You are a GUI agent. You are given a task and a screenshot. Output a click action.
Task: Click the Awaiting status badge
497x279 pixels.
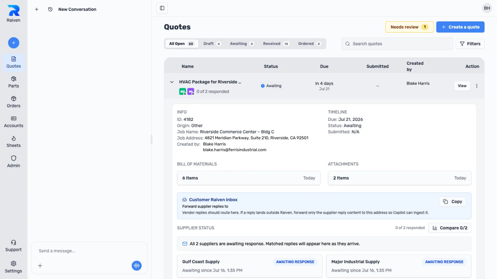tap(271, 86)
